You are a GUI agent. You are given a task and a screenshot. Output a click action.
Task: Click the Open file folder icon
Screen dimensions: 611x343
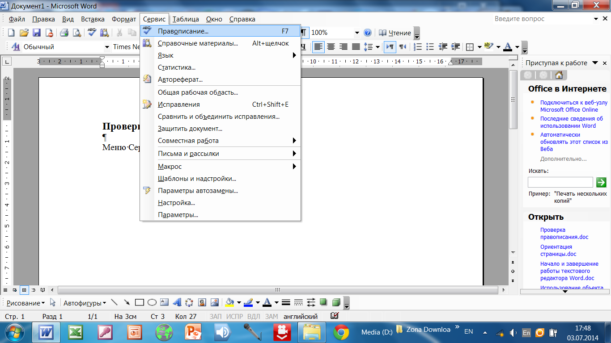coord(24,33)
